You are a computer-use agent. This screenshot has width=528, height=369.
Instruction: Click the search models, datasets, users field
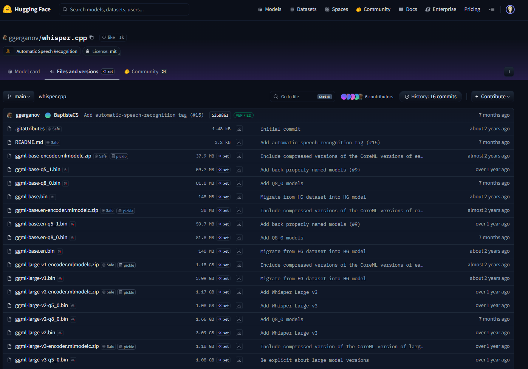124,9
